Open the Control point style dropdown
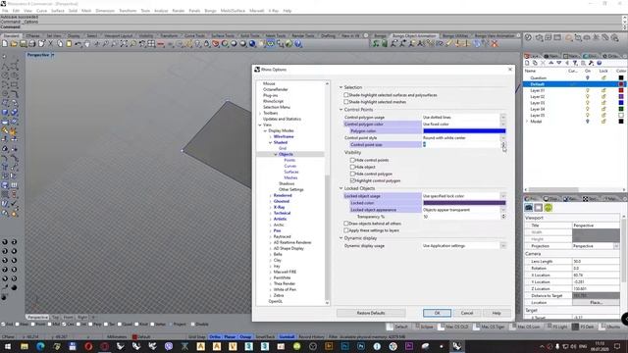Screen dimensions: 628x353 [503, 137]
